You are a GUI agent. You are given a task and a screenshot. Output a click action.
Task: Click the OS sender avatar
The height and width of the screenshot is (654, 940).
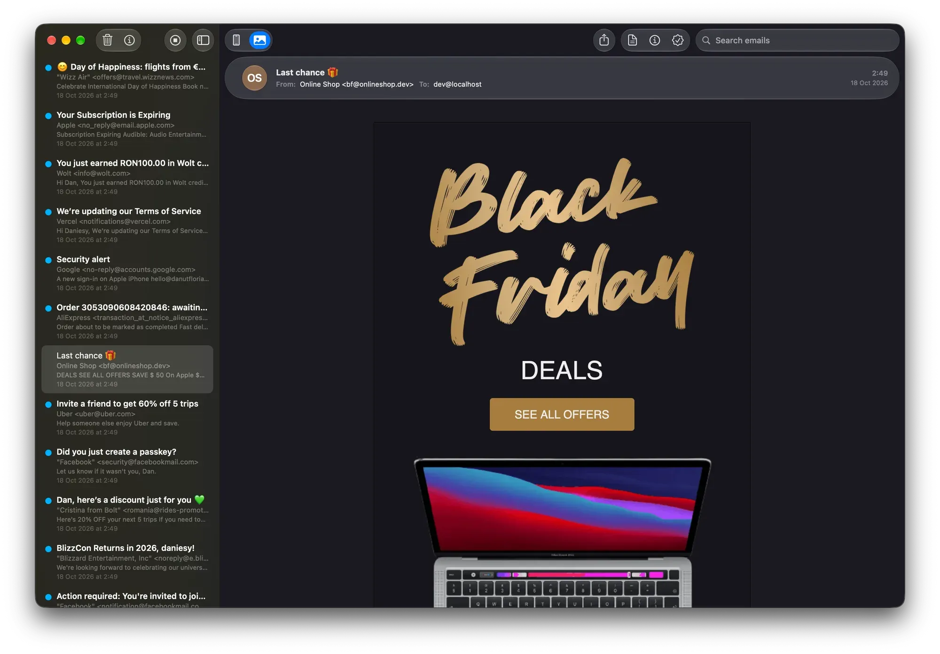pyautogui.click(x=254, y=78)
